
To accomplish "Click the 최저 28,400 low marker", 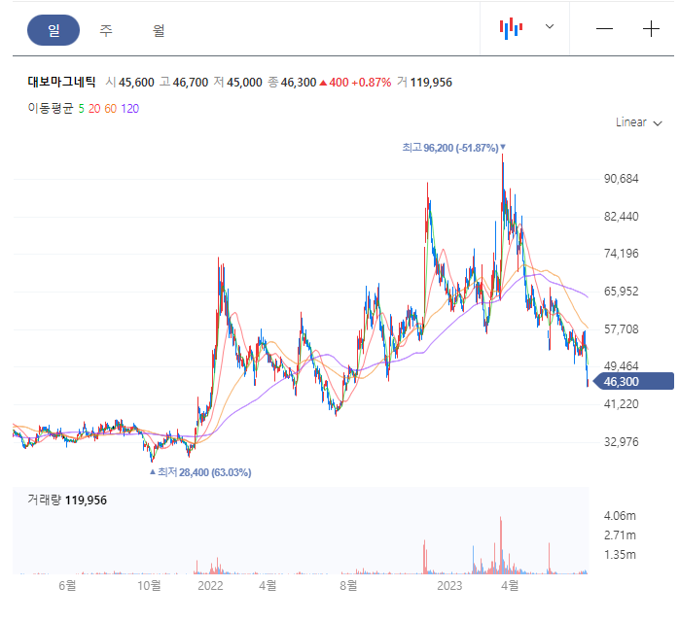I will pos(200,472).
